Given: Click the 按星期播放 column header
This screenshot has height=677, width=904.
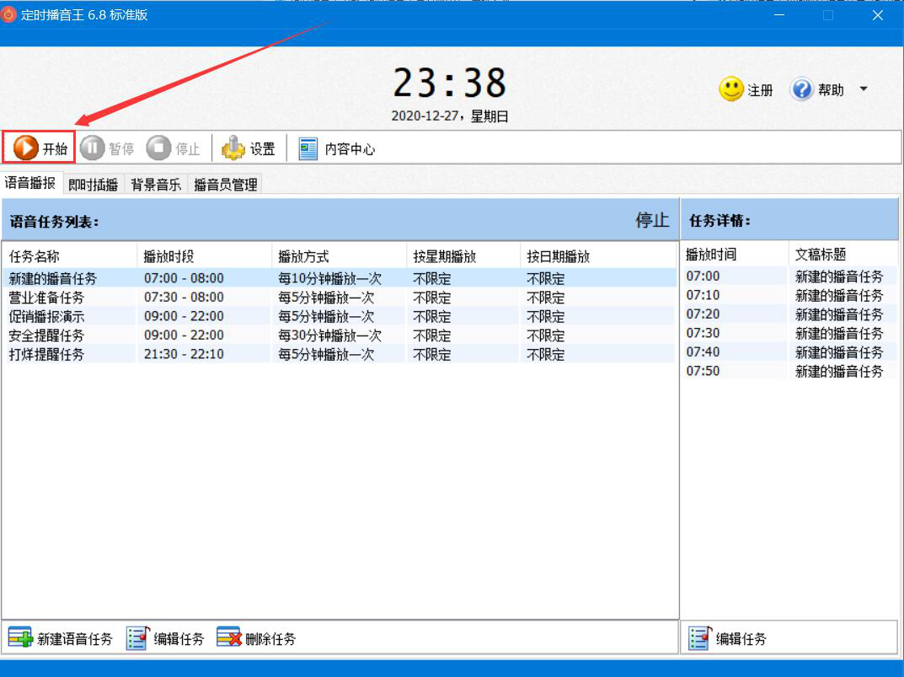Looking at the screenshot, I should click(x=463, y=256).
